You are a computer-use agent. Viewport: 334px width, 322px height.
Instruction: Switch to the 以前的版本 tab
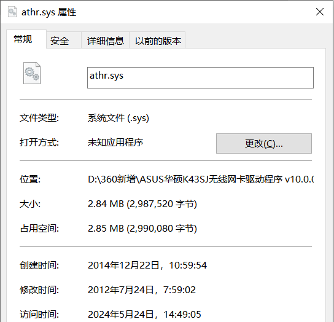(157, 40)
